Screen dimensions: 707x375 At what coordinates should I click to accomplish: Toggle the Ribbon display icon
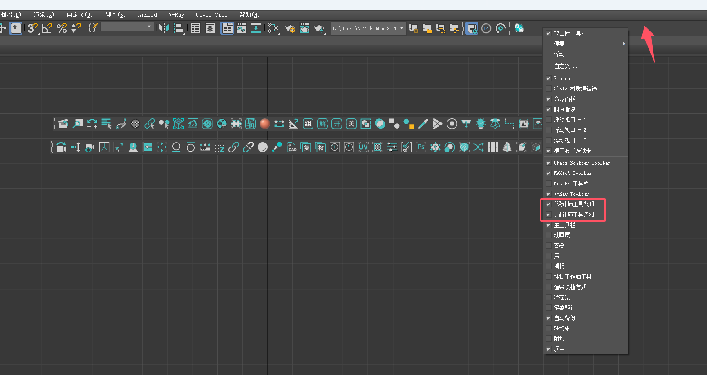coord(227,28)
